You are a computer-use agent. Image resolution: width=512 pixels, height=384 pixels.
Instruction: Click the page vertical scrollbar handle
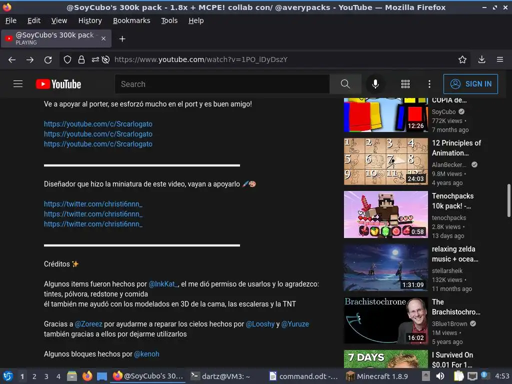[x=508, y=200]
